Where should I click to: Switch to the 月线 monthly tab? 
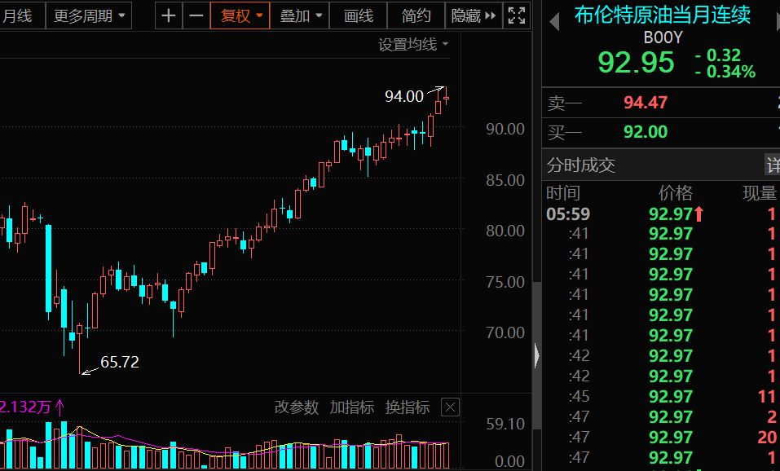click(17, 15)
